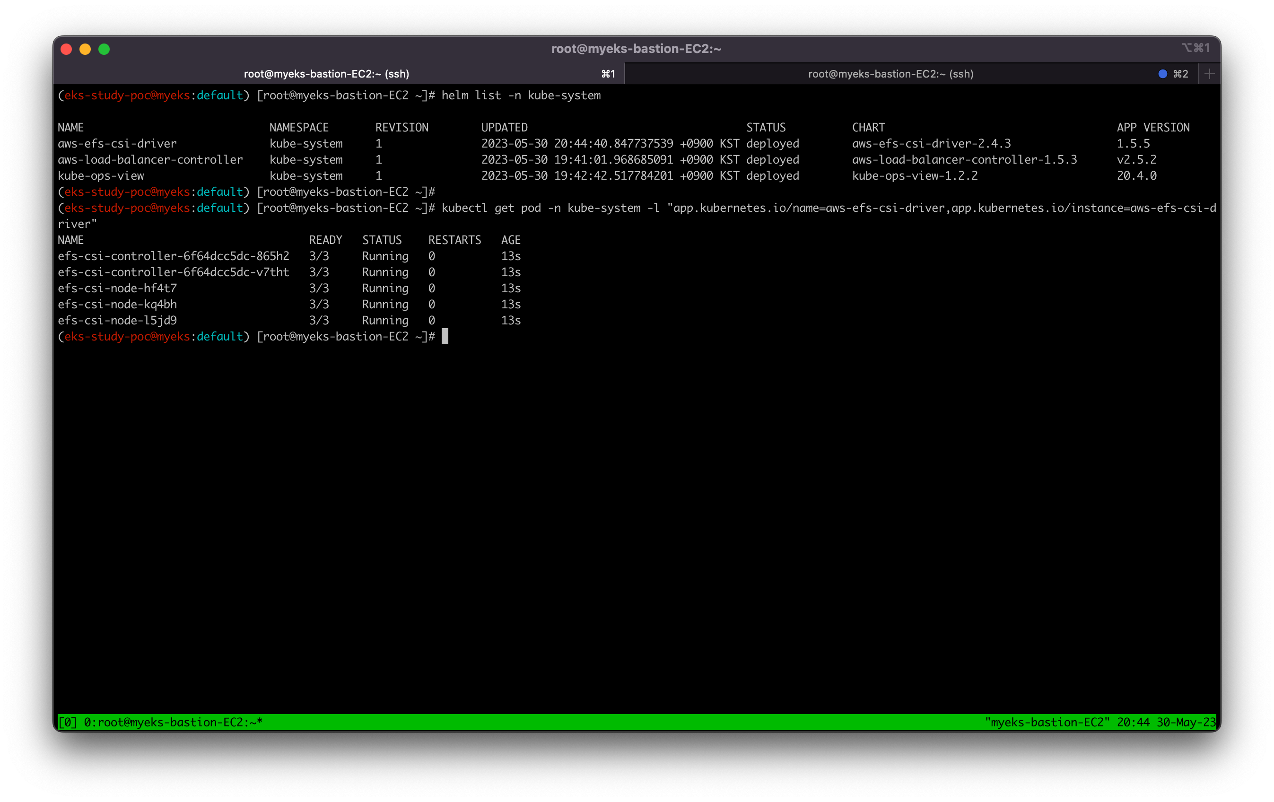Click the blue activity dot on second tab

pyautogui.click(x=1162, y=74)
